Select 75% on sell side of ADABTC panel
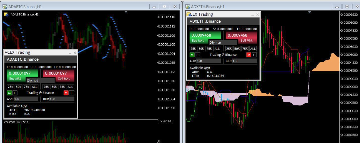The image size is (360, 143). [62, 87]
